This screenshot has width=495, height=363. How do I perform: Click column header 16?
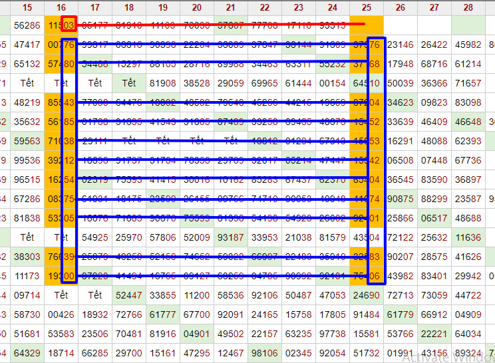click(61, 7)
